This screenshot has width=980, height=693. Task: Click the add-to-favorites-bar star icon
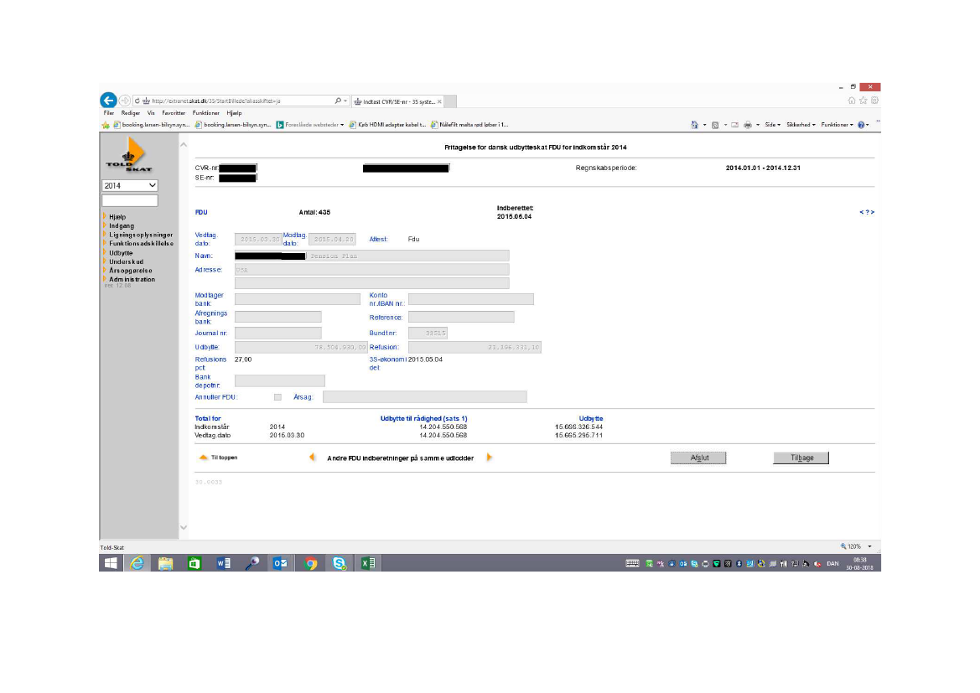pyautogui.click(x=106, y=125)
